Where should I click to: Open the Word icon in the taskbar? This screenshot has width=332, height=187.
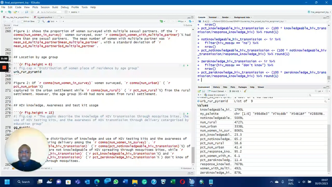click(125, 182)
